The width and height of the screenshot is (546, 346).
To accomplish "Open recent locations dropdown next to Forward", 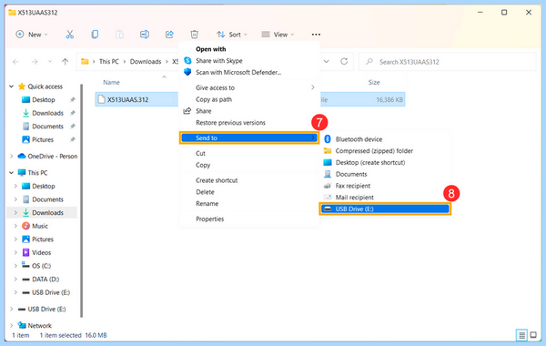I will [x=50, y=62].
